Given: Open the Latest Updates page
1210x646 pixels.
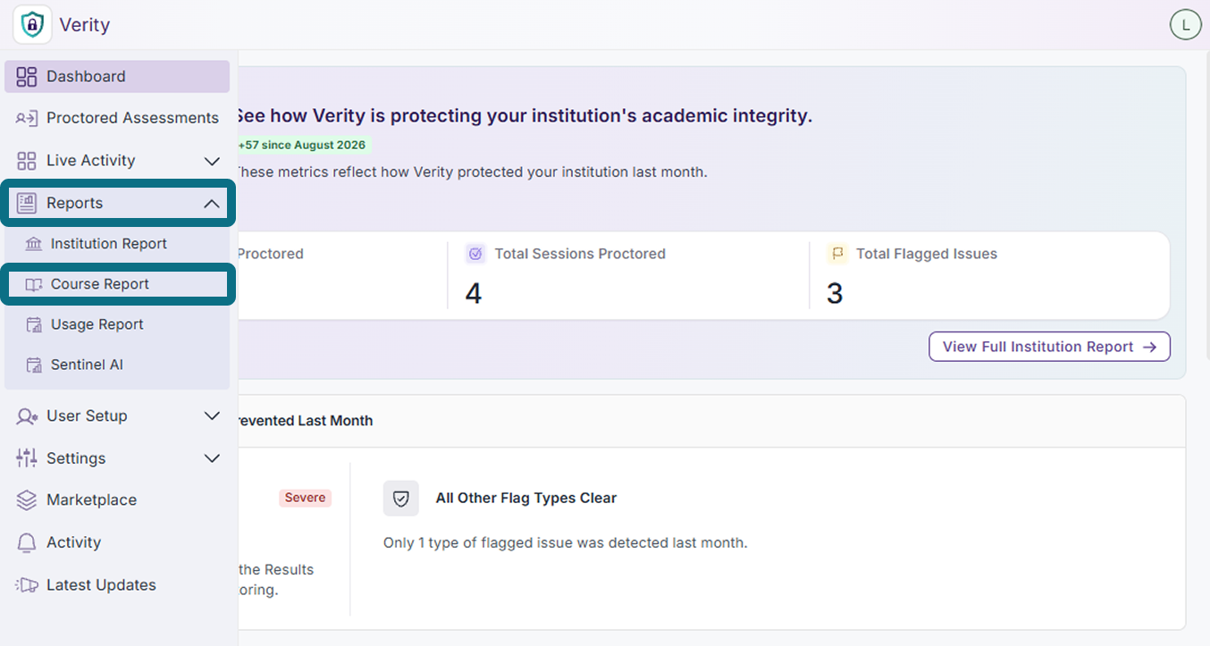Looking at the screenshot, I should (117, 585).
